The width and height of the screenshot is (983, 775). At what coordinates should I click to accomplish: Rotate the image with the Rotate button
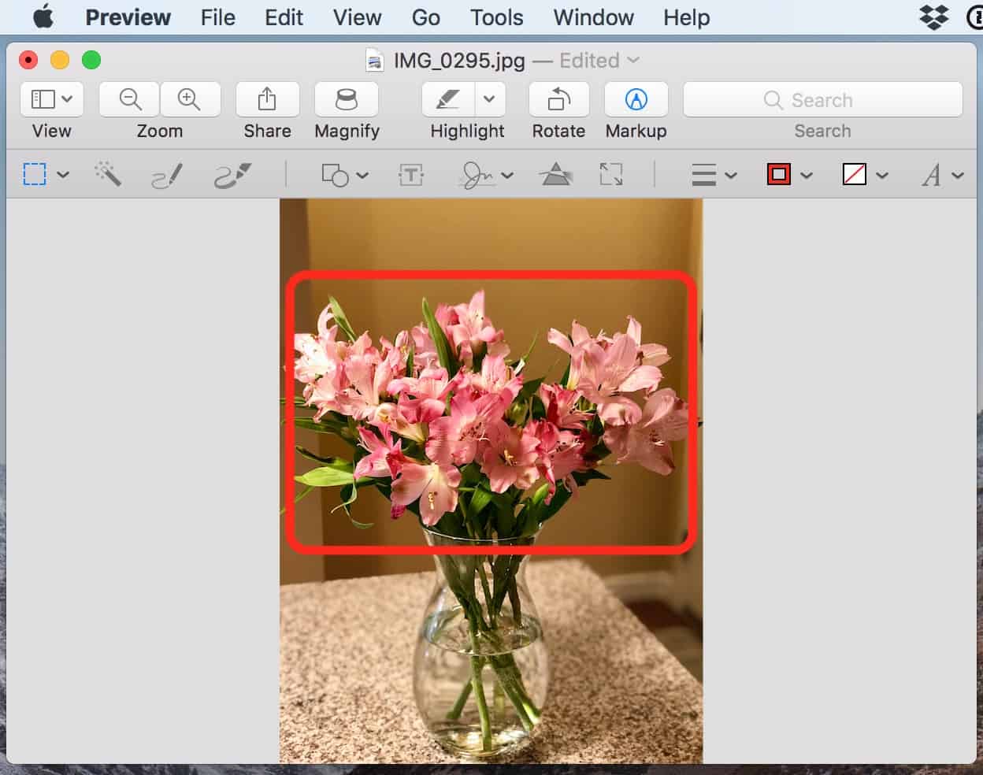(558, 99)
